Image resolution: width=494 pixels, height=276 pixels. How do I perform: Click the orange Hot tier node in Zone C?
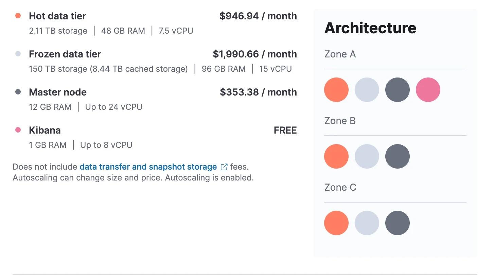coord(336,223)
